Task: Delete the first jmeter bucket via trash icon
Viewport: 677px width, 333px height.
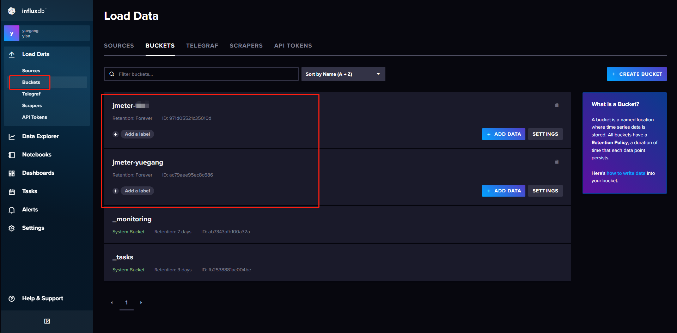Action: pos(557,105)
